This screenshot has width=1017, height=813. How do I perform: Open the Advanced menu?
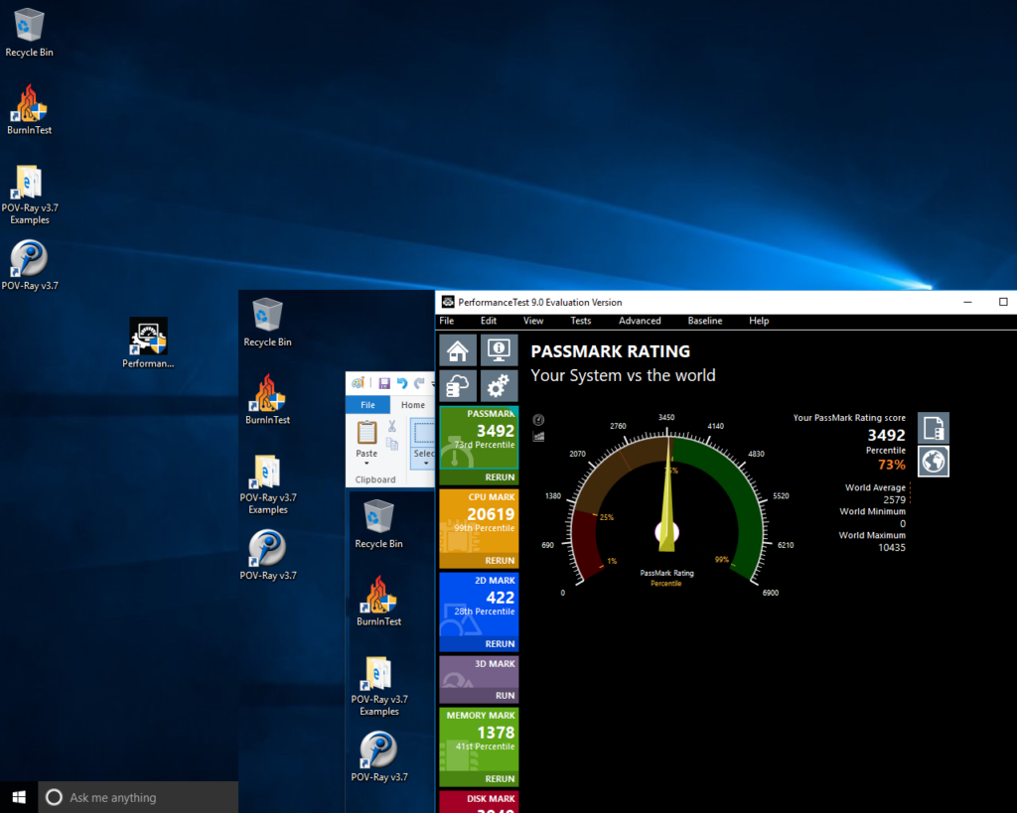[x=640, y=321]
